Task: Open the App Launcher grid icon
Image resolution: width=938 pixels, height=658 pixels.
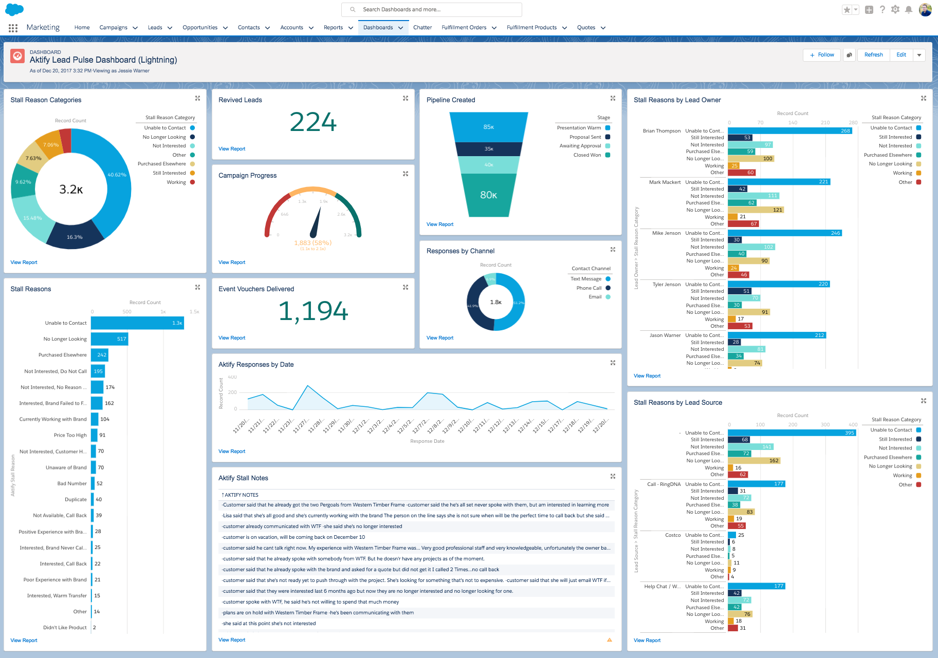Action: tap(13, 28)
